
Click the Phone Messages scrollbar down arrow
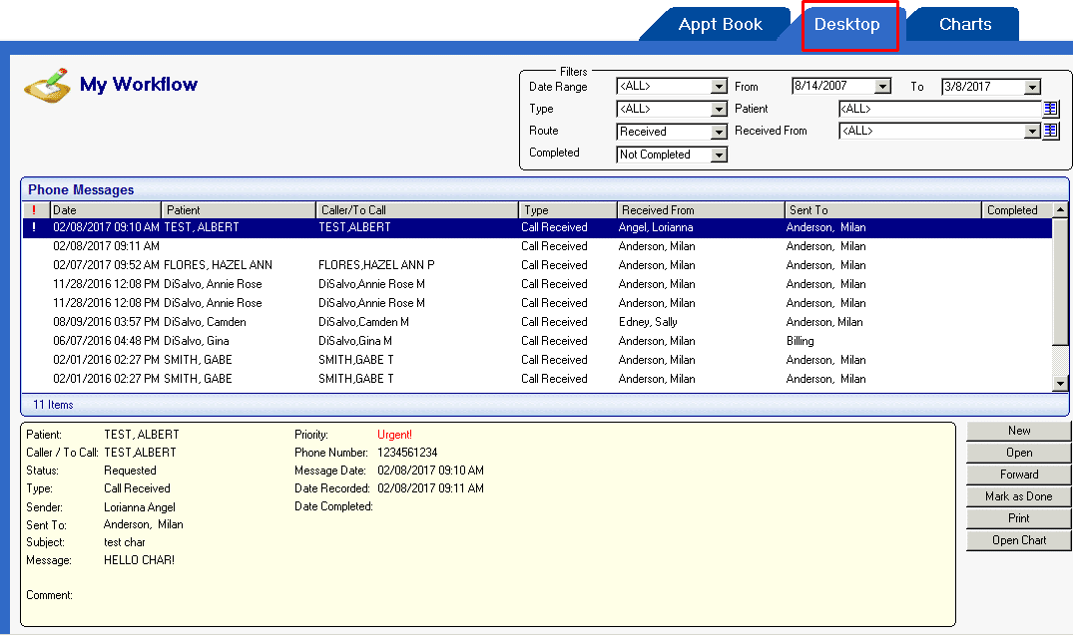pos(1062,388)
